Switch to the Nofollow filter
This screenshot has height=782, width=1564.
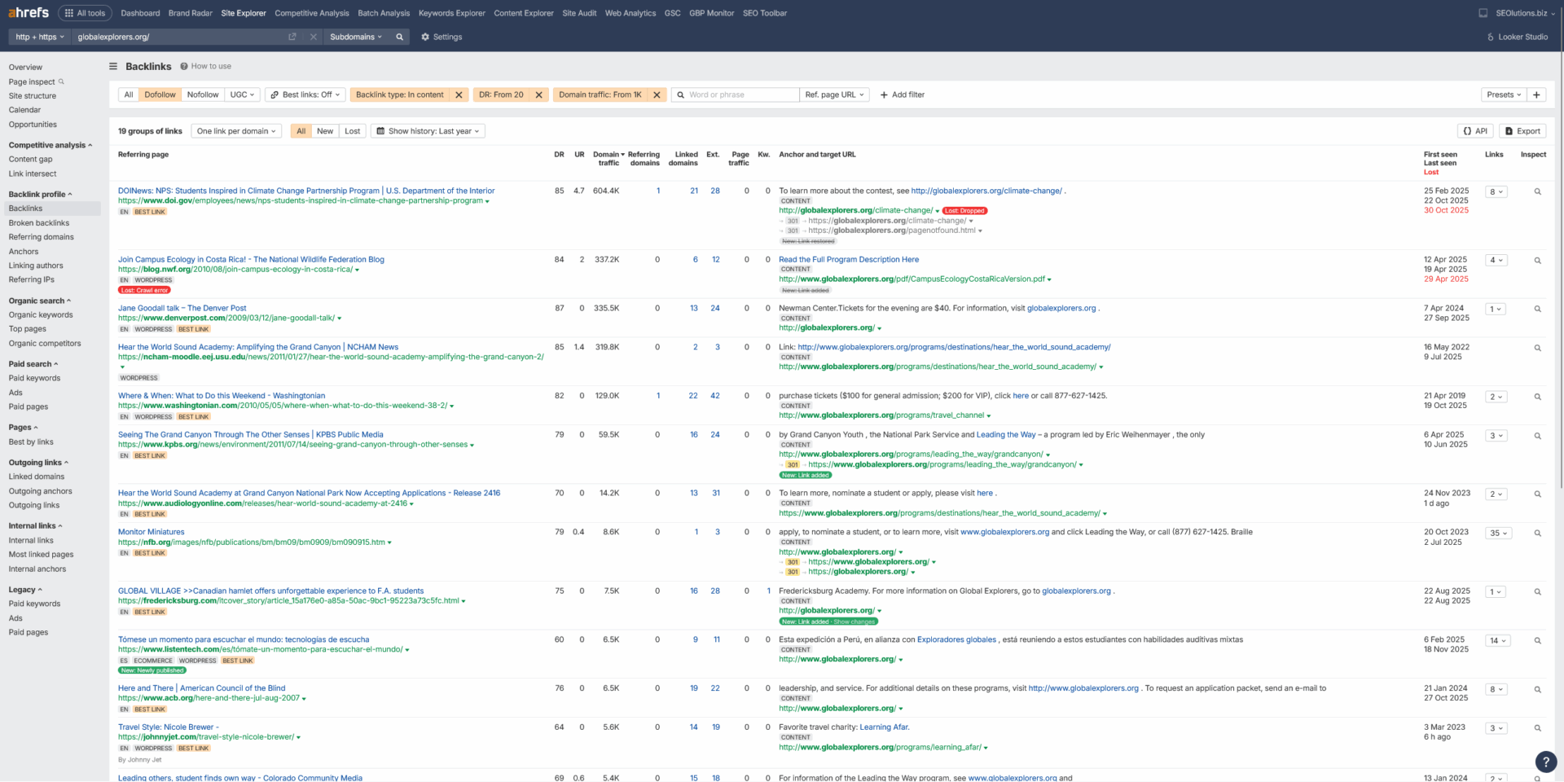[203, 95]
